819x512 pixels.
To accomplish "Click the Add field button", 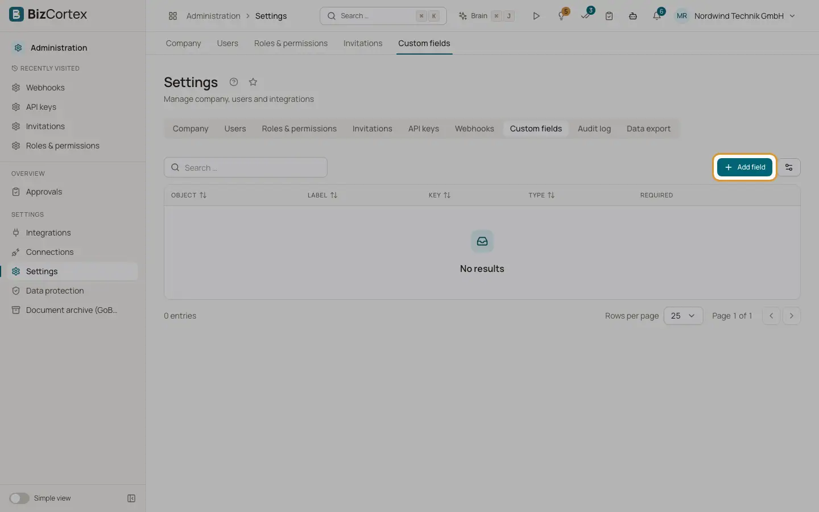I will (744, 167).
